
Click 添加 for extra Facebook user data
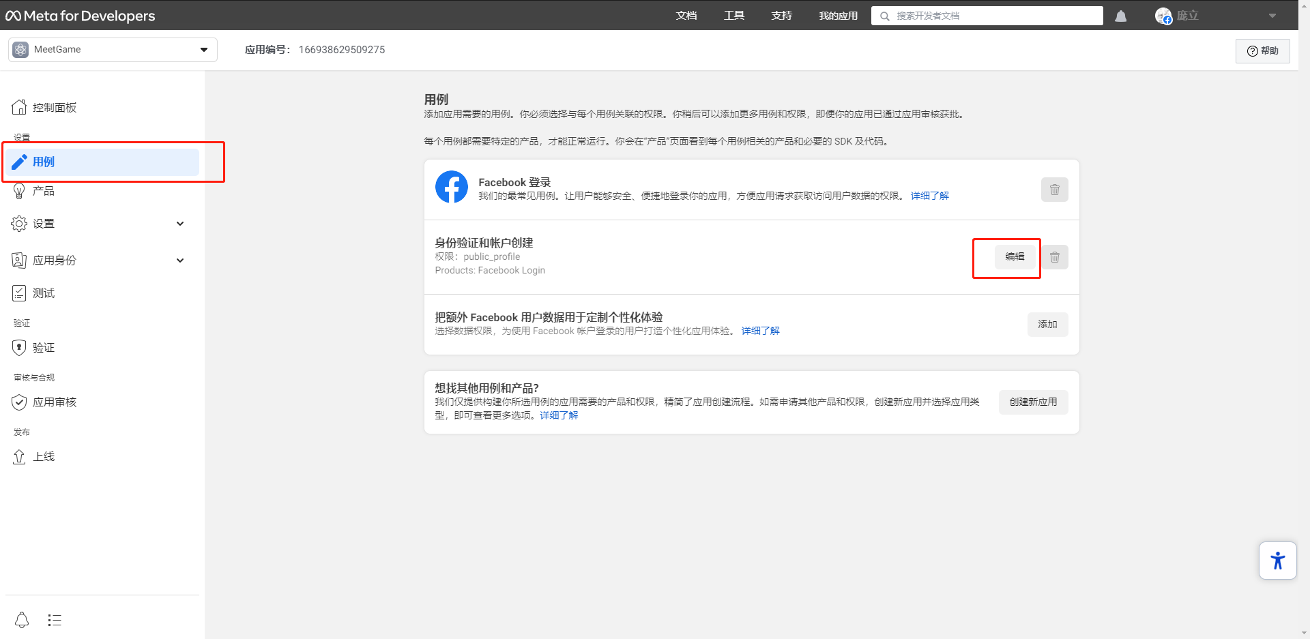1047,325
